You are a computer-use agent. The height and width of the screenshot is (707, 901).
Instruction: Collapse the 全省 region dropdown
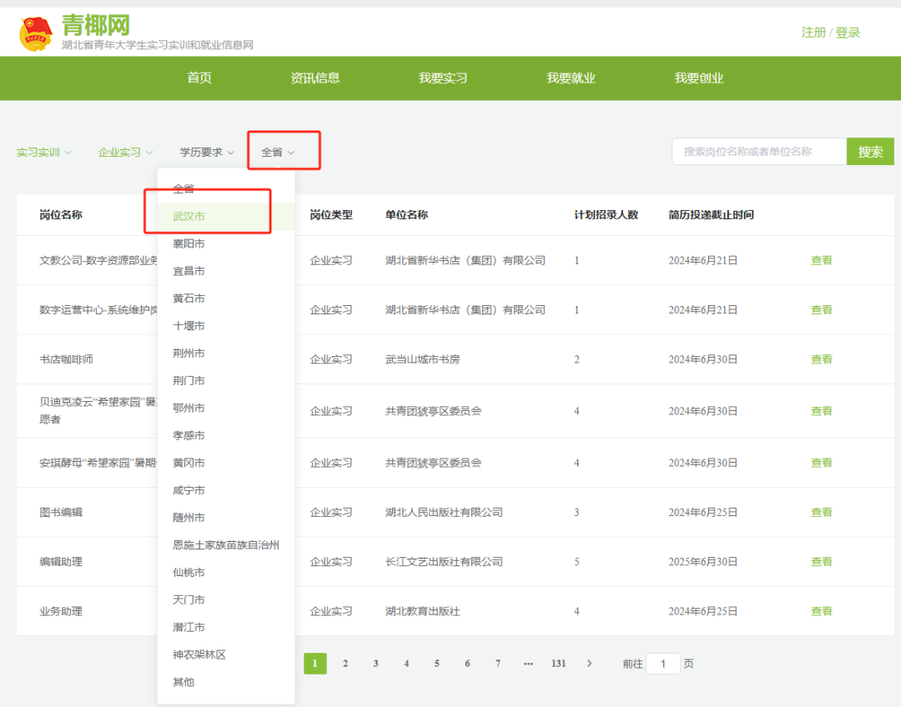pyautogui.click(x=278, y=153)
